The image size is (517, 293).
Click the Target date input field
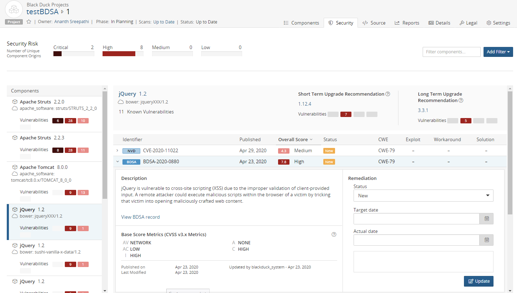[417, 219]
